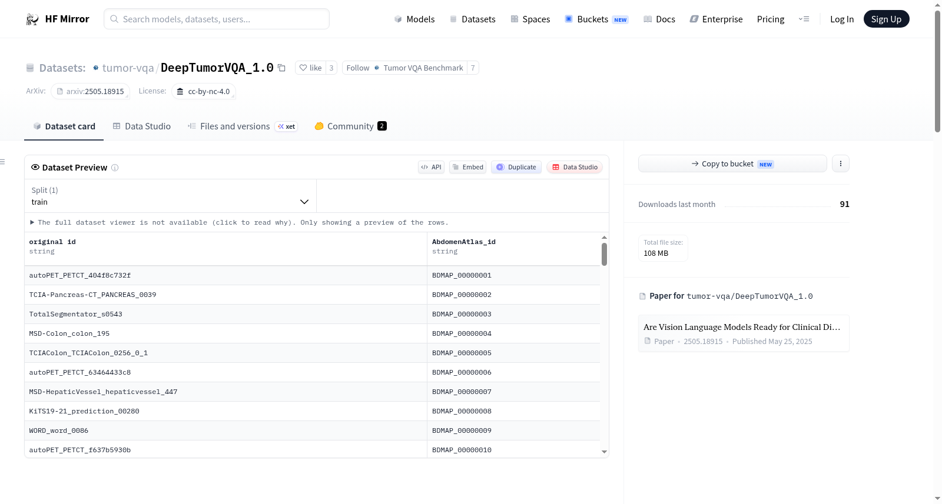Focus the search models and datasets field

[x=217, y=19]
